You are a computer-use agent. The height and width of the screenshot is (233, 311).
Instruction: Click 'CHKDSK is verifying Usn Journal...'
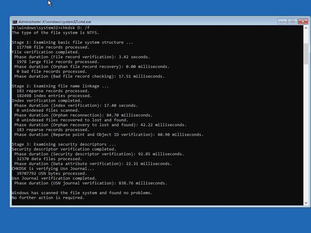click(x=53, y=168)
